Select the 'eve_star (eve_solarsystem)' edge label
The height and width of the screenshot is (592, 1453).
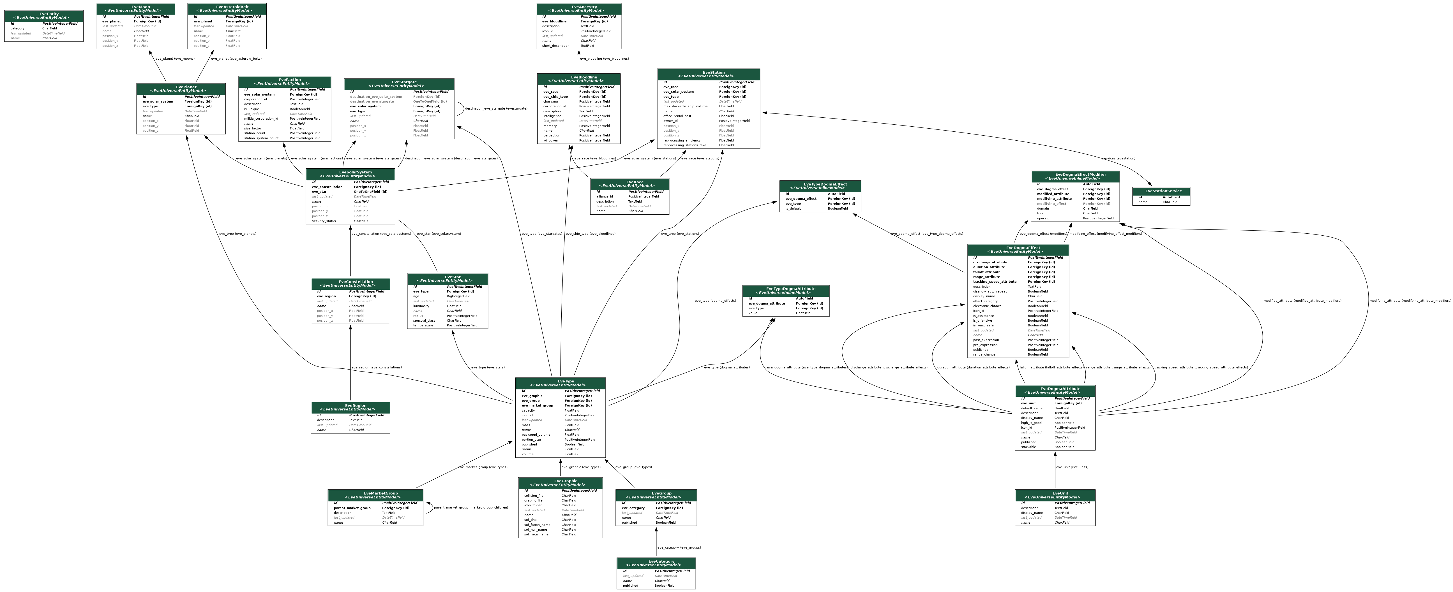tap(439, 233)
